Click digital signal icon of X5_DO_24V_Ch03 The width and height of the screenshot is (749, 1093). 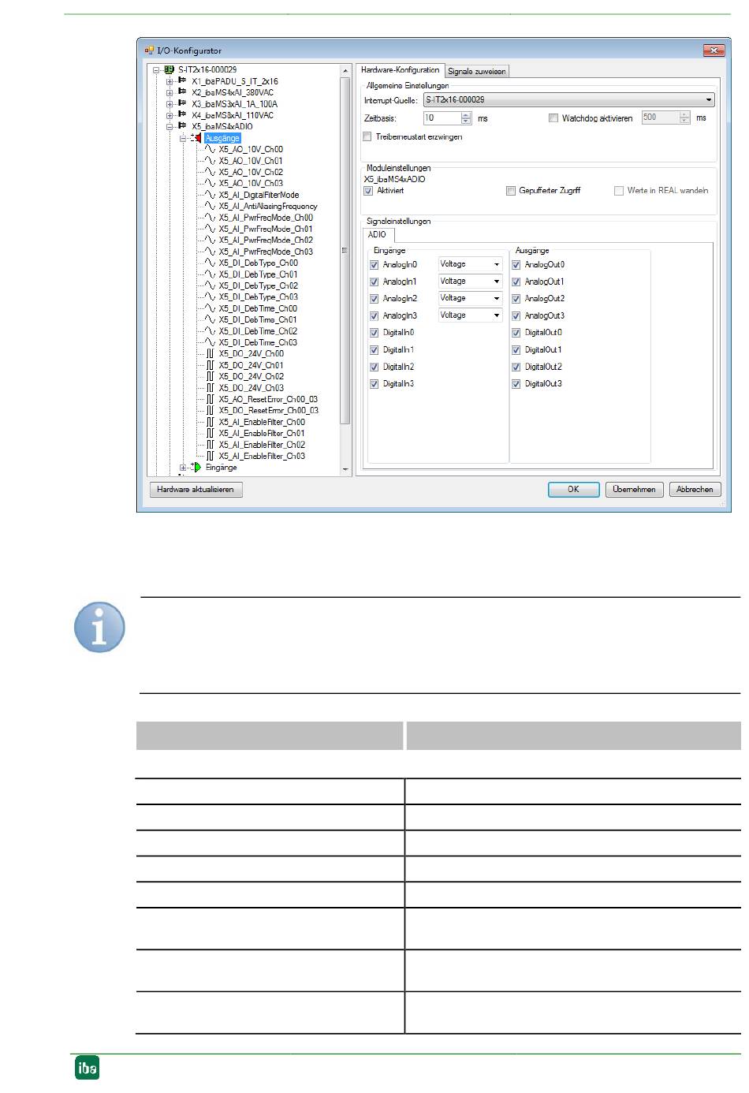tap(211, 388)
